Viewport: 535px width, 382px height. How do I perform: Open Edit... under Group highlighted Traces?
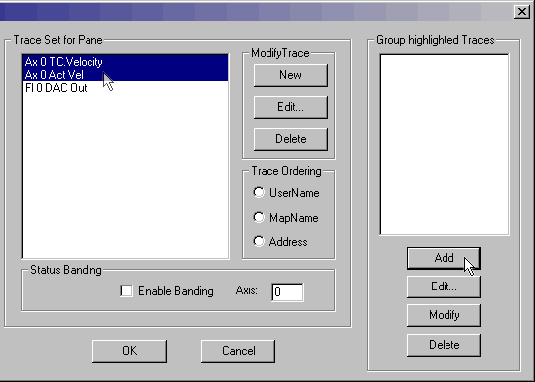point(444,286)
